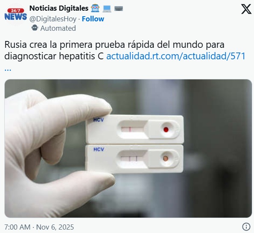Click the Automated account label
Screen dimensions: 254x233
click(58, 28)
